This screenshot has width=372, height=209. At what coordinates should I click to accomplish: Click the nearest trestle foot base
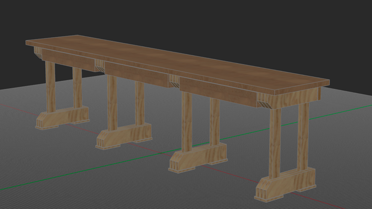click(x=286, y=185)
